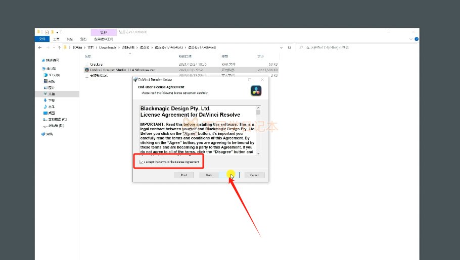Collapse the ribbon with the chevron
The height and width of the screenshot is (260, 460).
pos(410,39)
